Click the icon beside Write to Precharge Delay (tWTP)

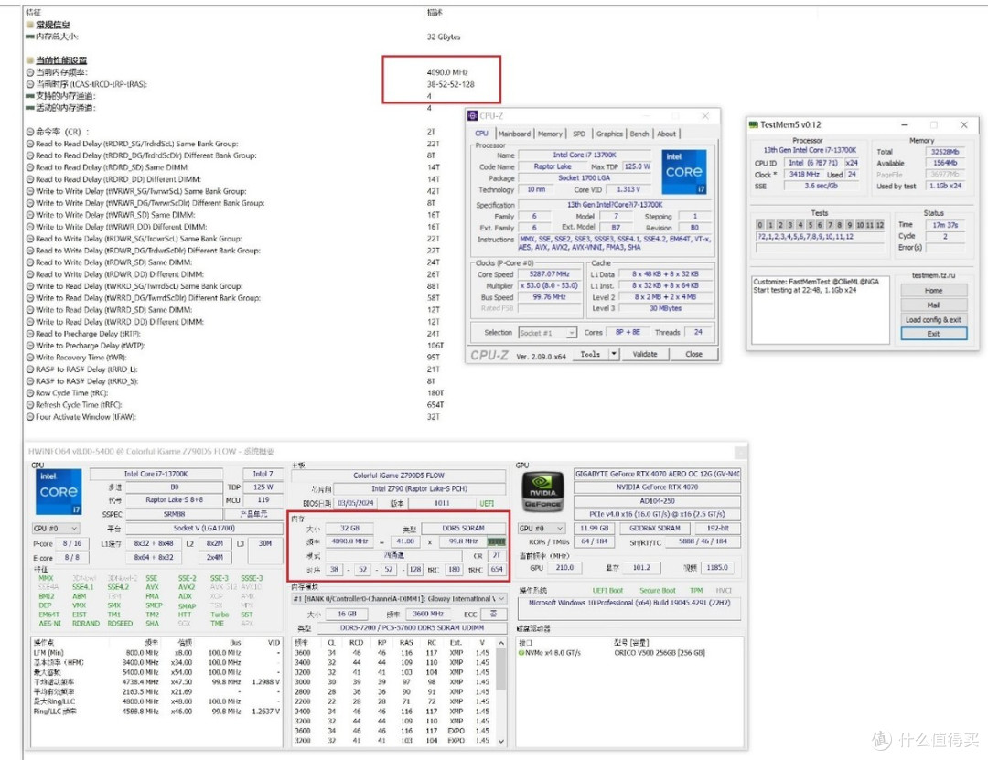pyautogui.click(x=29, y=346)
